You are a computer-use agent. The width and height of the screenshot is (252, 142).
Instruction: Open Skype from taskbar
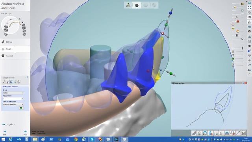pyautogui.click(x=92, y=139)
